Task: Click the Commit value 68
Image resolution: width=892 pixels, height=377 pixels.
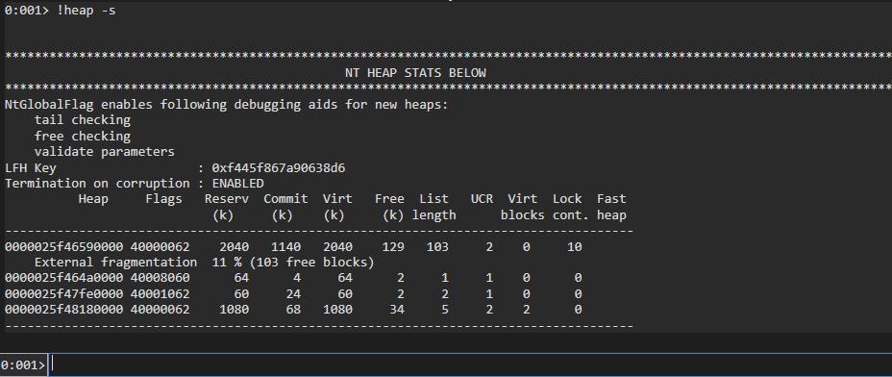Action: pyautogui.click(x=293, y=310)
